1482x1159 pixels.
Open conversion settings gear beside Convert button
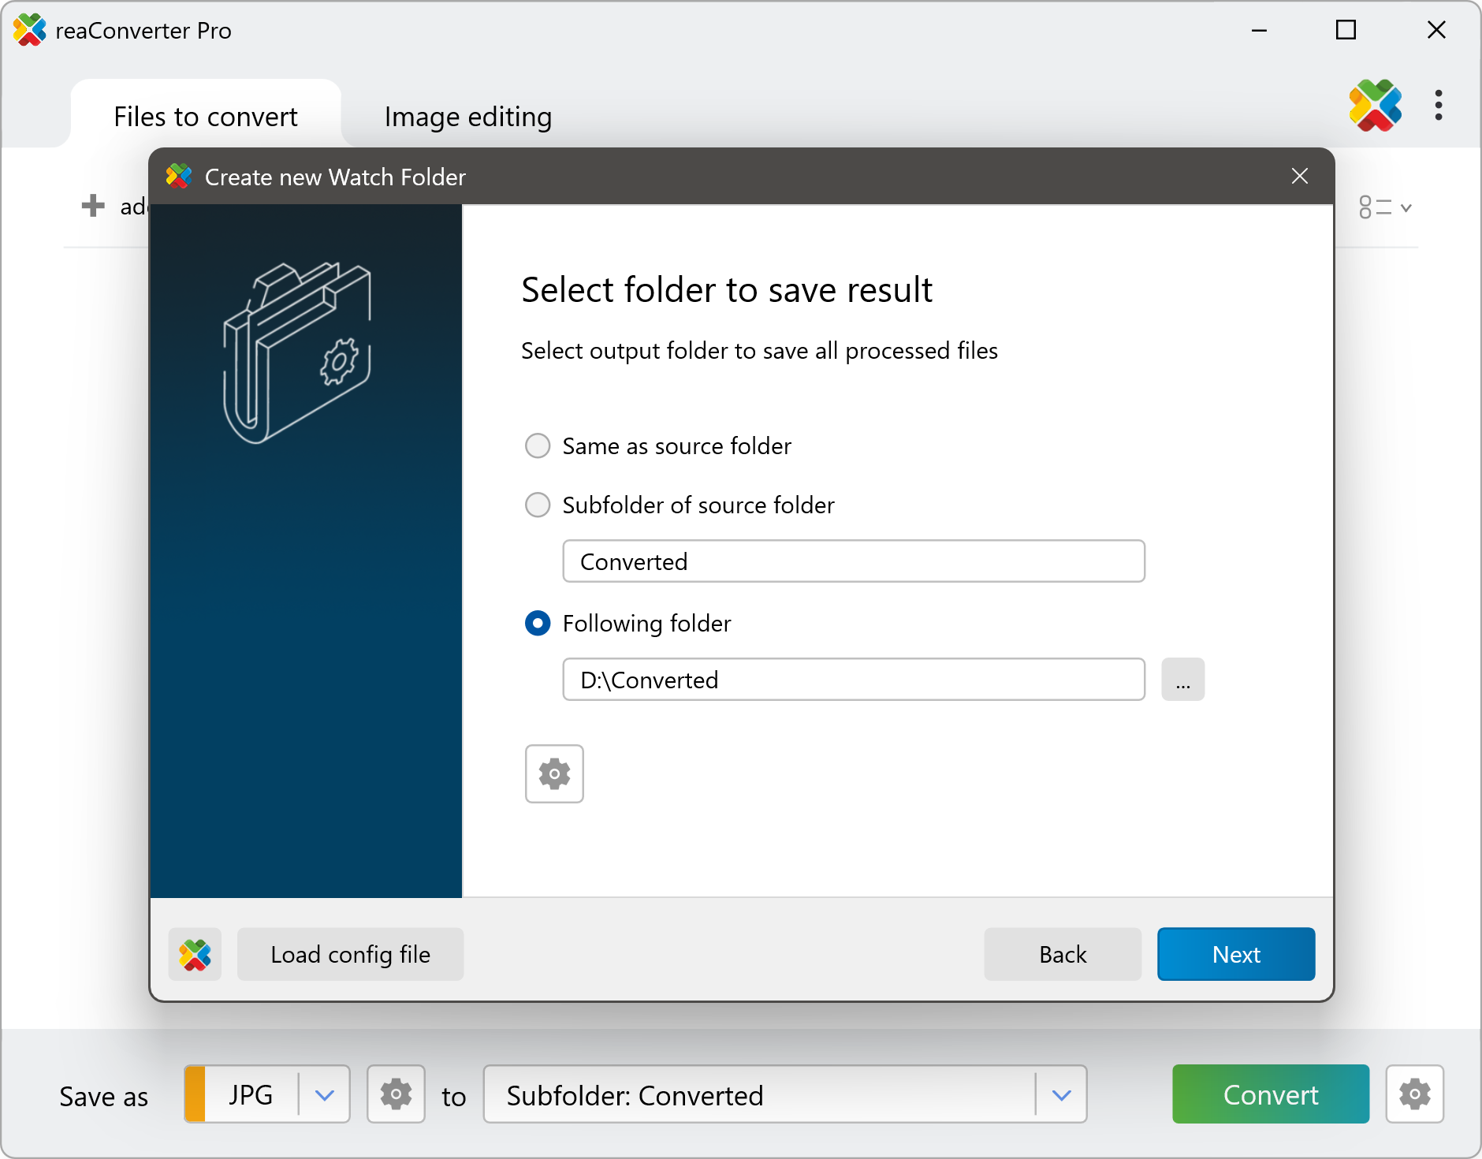pyautogui.click(x=1414, y=1094)
